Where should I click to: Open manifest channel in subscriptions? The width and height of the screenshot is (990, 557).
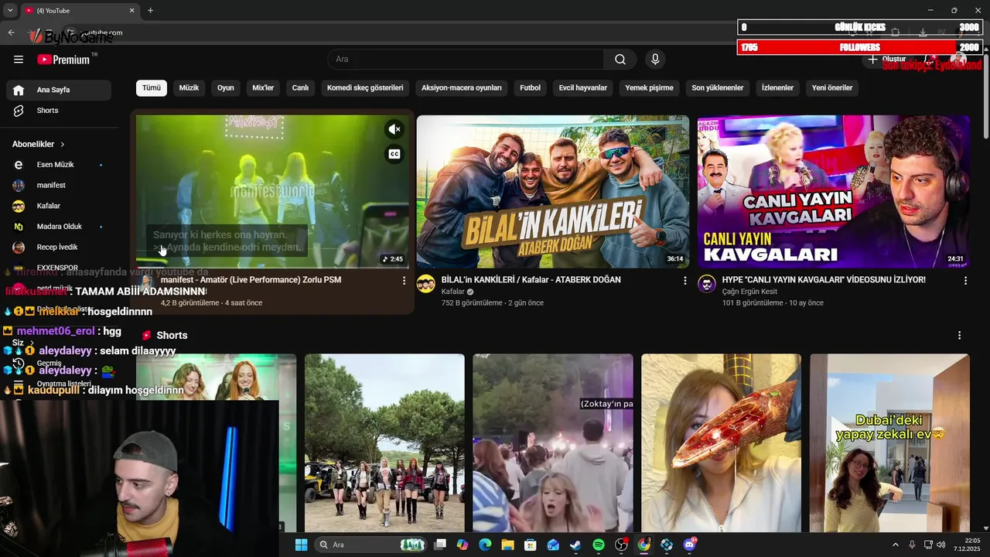click(59, 186)
